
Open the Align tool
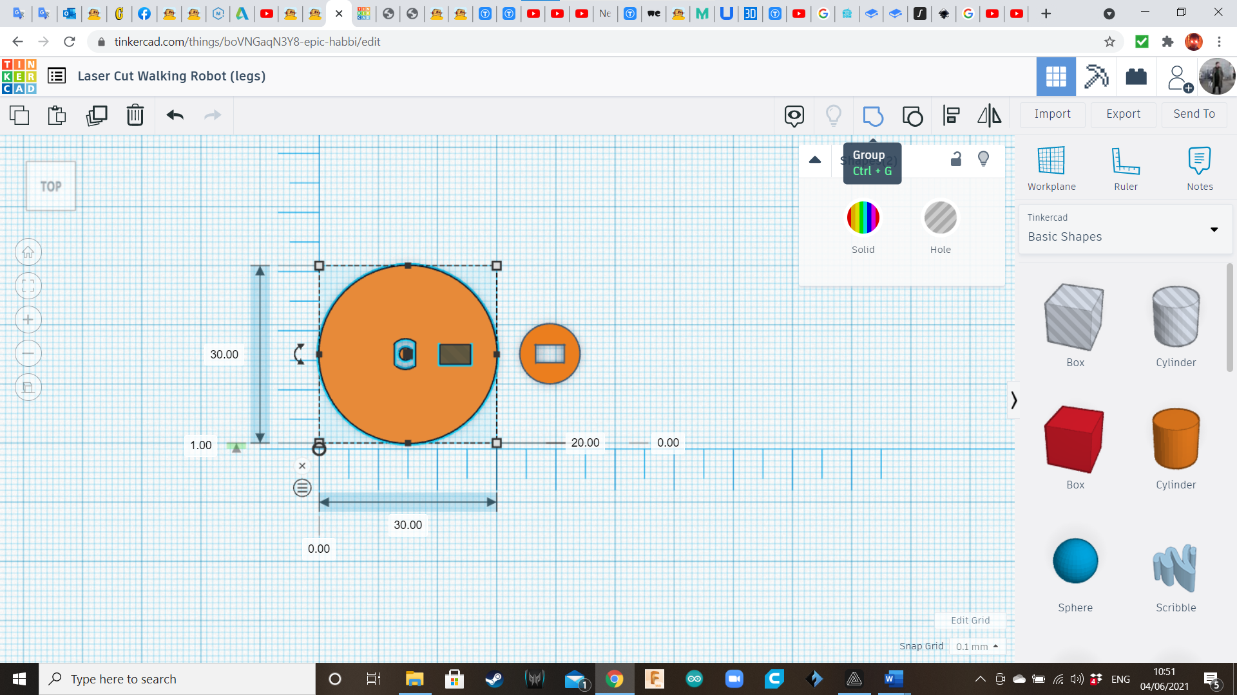(x=951, y=116)
